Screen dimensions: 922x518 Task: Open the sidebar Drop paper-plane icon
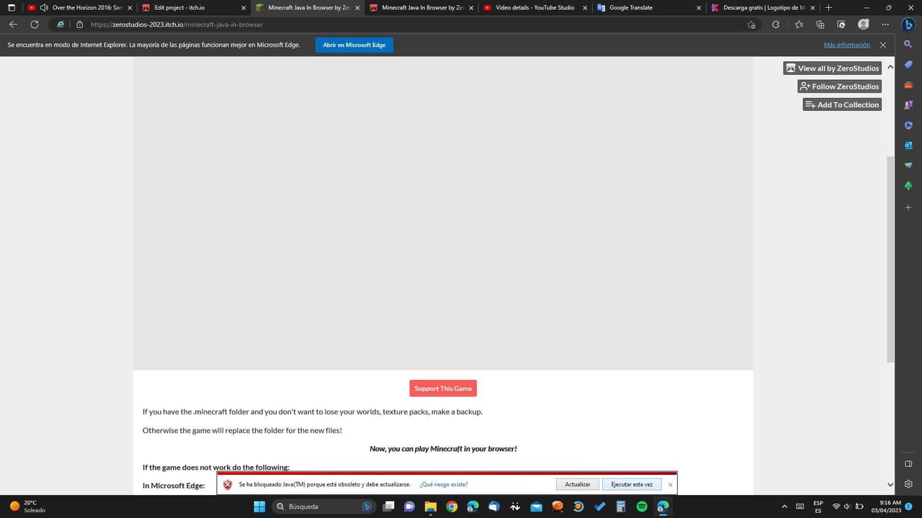(908, 165)
